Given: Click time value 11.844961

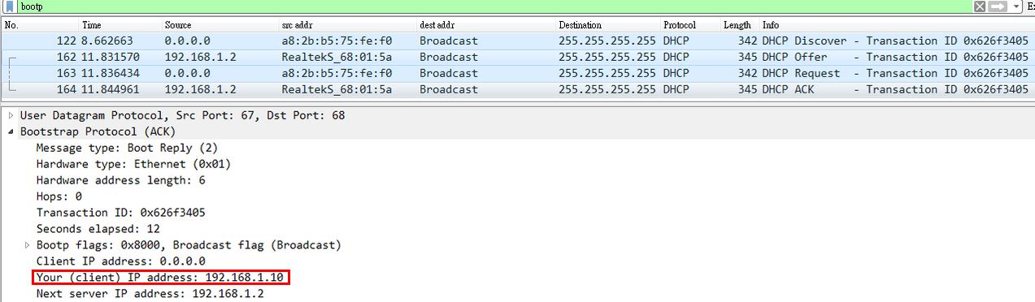Looking at the screenshot, I should 111,89.
